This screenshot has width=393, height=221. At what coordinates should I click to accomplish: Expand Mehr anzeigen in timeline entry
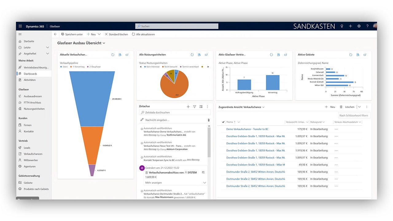(176, 183)
